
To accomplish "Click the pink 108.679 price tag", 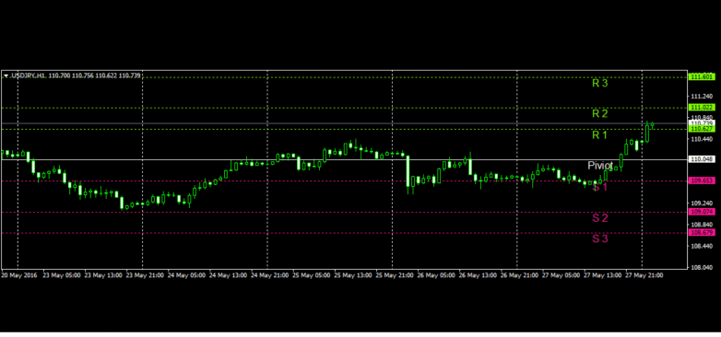I will pyautogui.click(x=702, y=233).
